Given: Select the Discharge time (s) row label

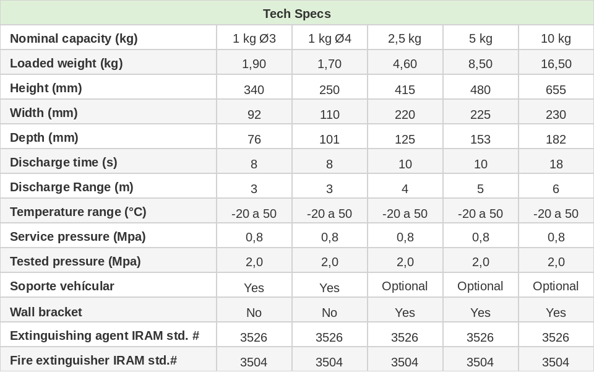Looking at the screenshot, I should tap(64, 162).
